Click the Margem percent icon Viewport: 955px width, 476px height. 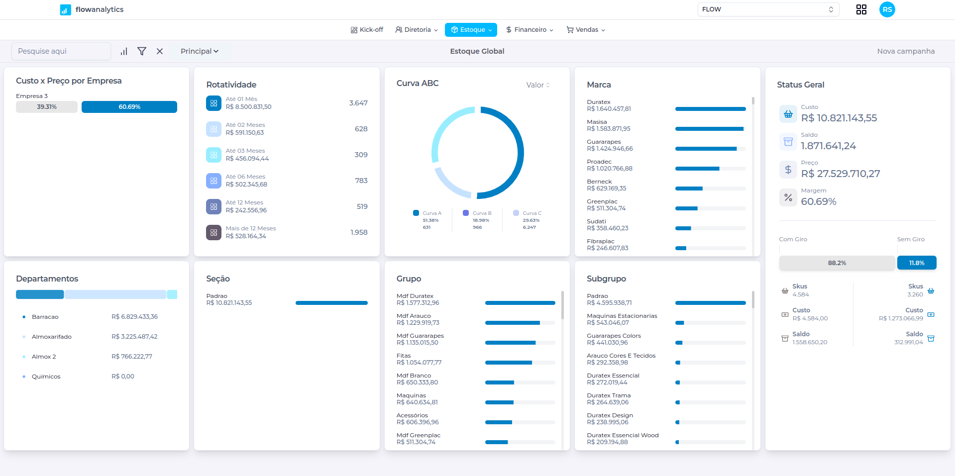pyautogui.click(x=788, y=197)
